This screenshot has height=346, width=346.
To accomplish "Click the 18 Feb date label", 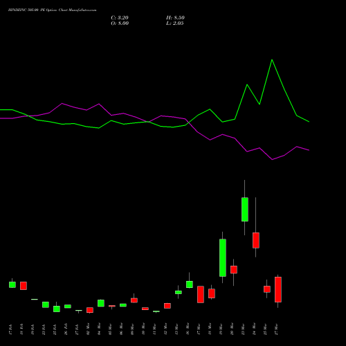I will click(x=22, y=329).
